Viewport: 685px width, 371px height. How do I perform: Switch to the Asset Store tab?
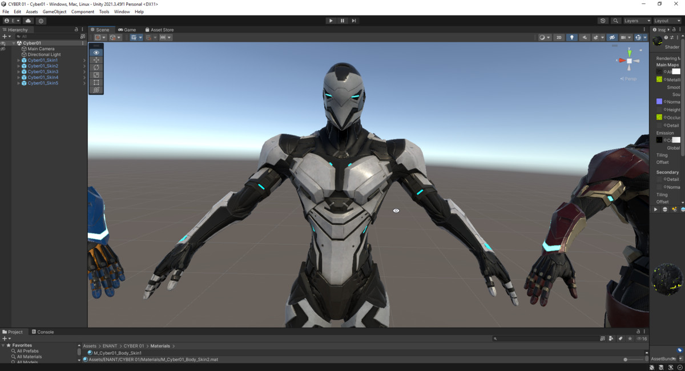[159, 29]
